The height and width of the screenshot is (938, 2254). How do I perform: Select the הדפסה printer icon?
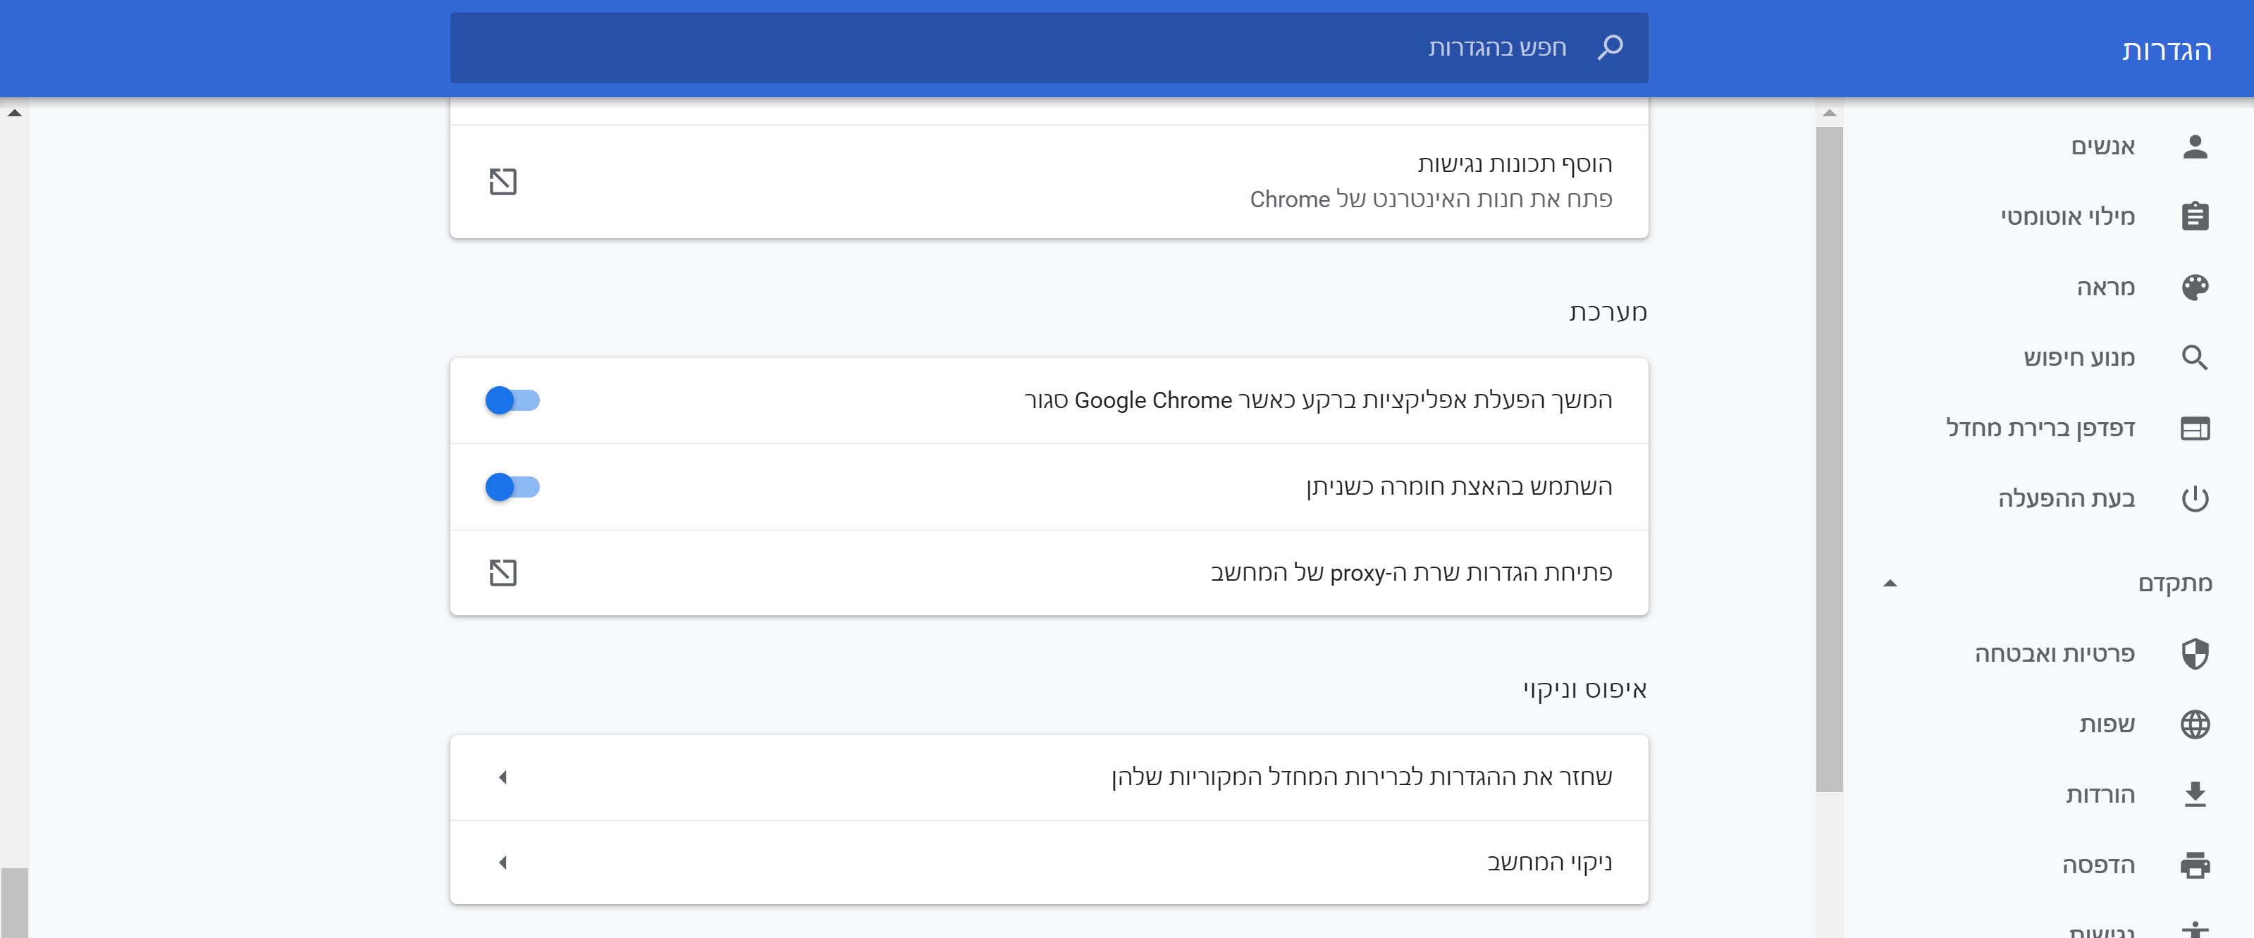pos(2196,865)
